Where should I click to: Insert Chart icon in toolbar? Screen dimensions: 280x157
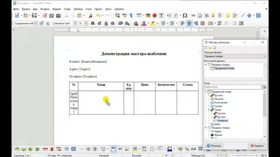154,16
